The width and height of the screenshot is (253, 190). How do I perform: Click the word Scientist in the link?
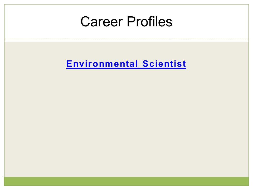click(164, 64)
